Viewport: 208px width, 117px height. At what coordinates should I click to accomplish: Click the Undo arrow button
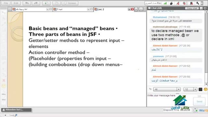(27, 3)
